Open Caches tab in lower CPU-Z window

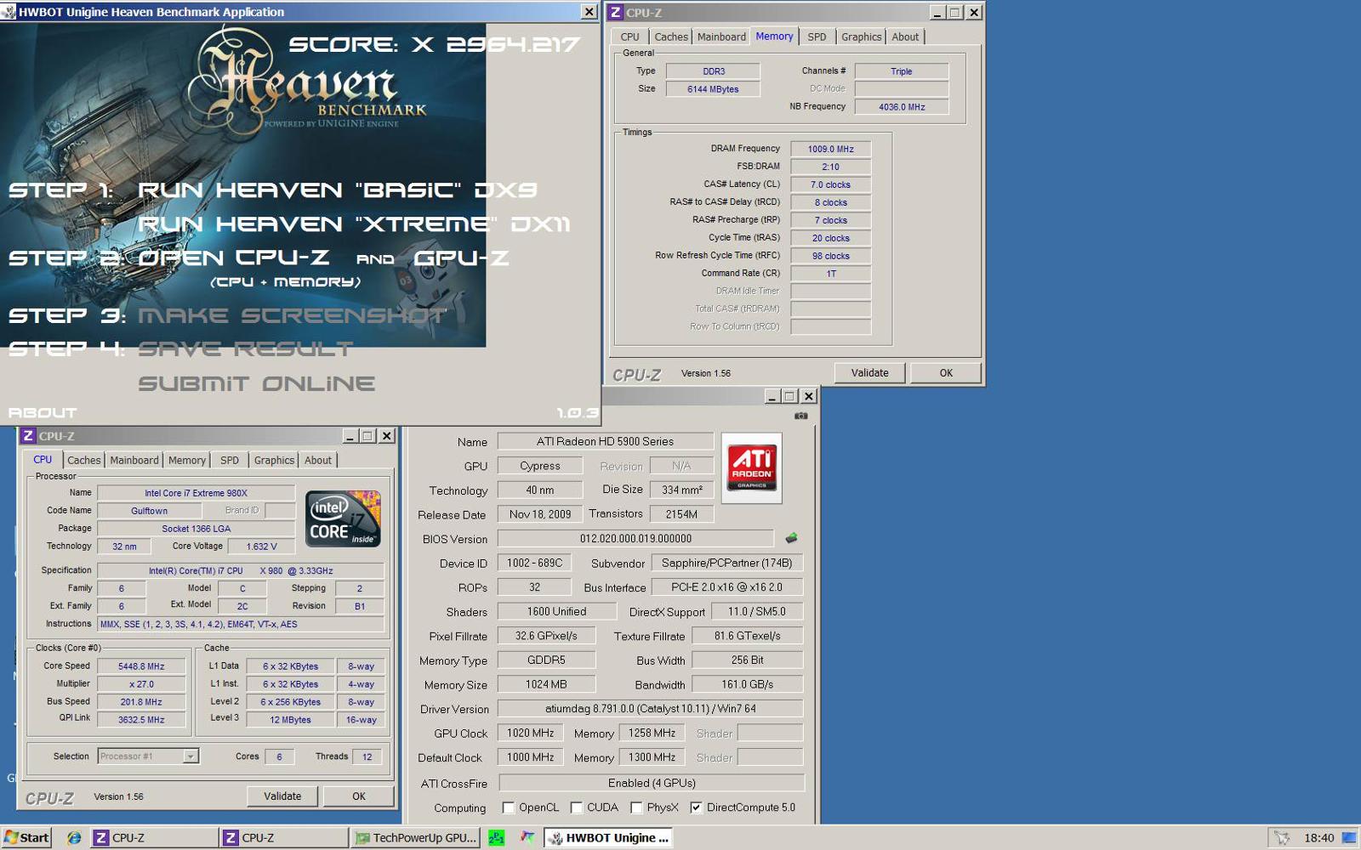[83, 460]
